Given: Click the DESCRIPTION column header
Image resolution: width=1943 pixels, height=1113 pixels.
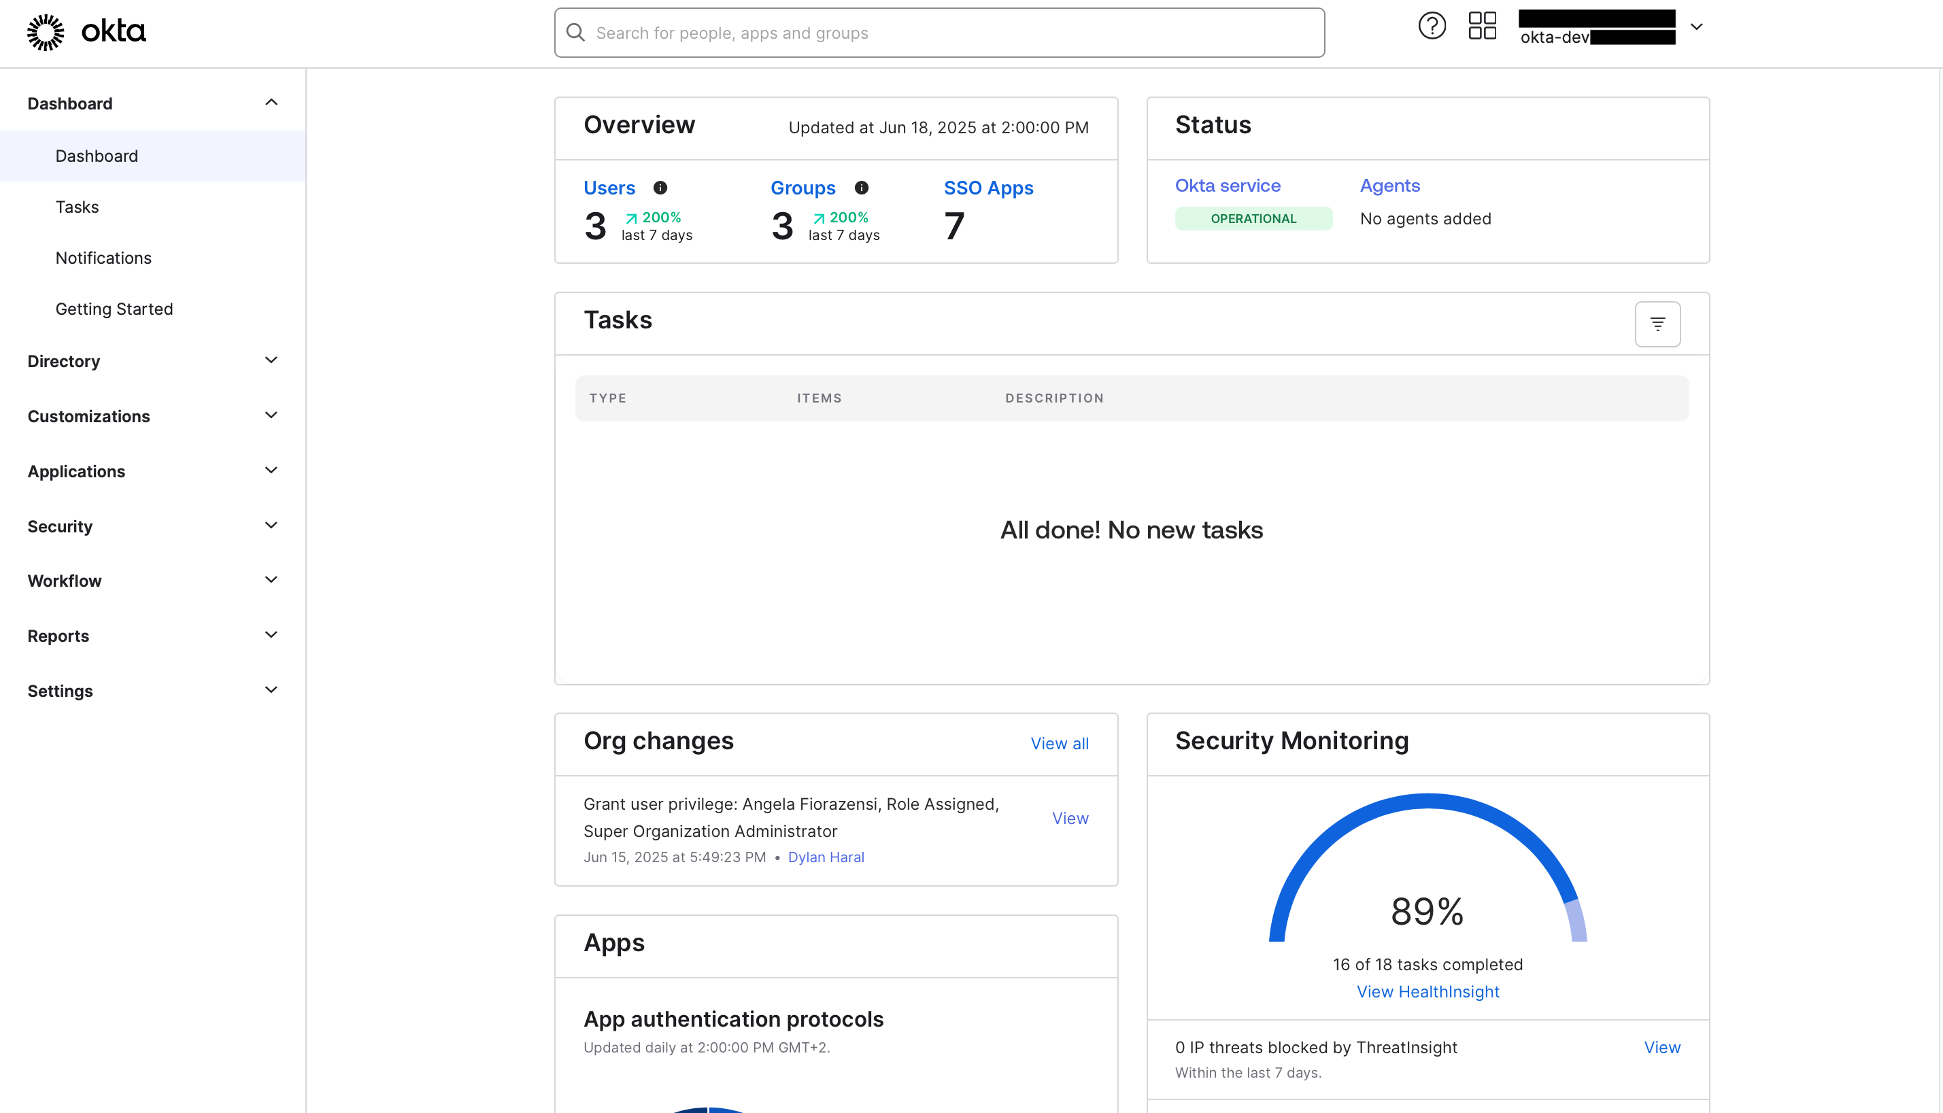Looking at the screenshot, I should (1054, 398).
